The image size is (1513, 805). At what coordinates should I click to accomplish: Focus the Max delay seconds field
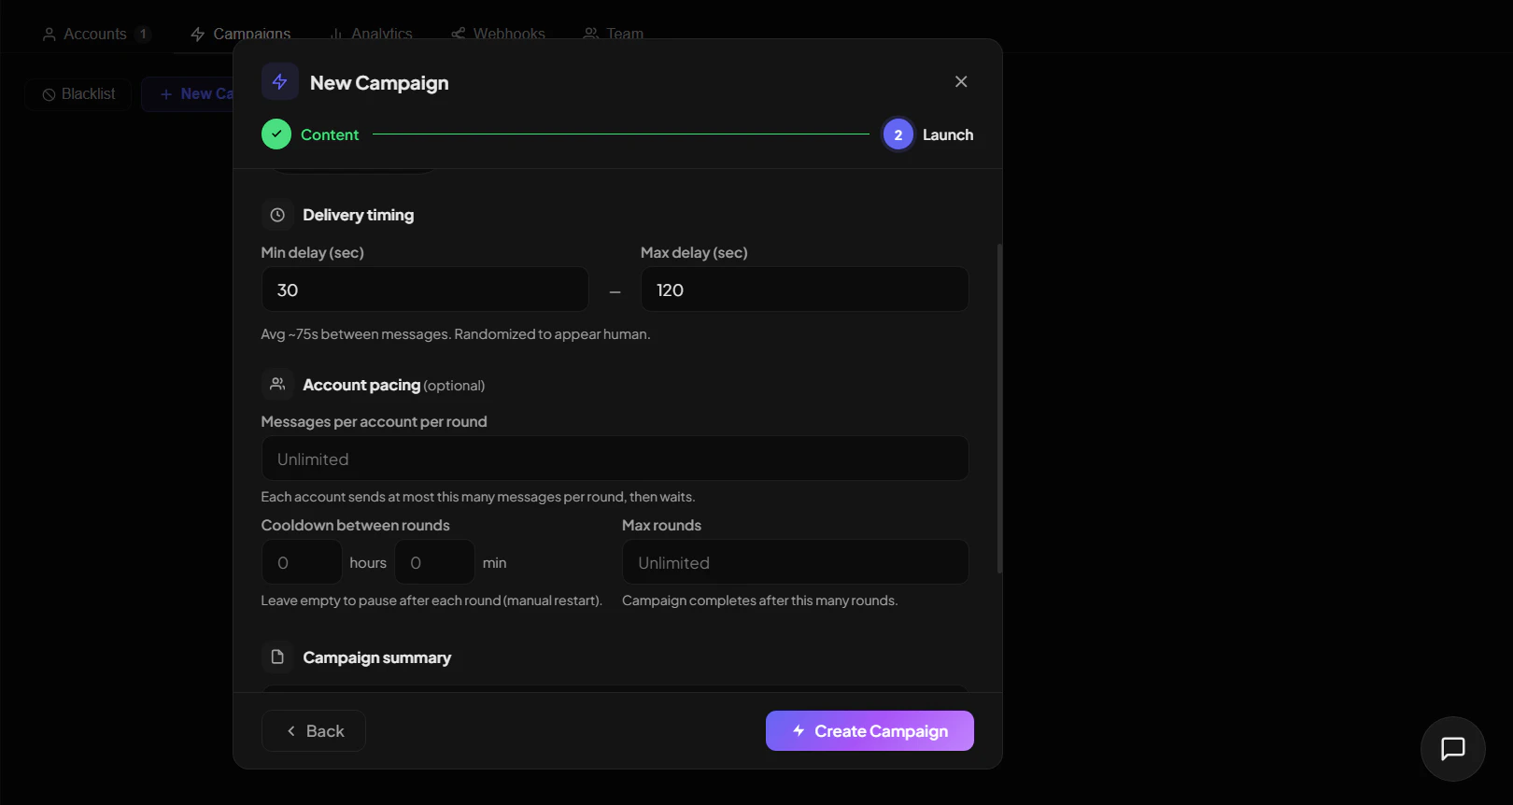point(805,290)
